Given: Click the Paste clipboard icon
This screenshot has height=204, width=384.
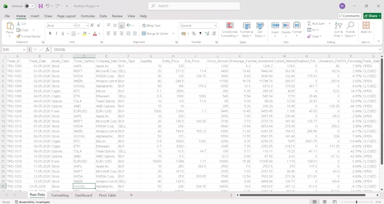Looking at the screenshot, I should 10,26.
